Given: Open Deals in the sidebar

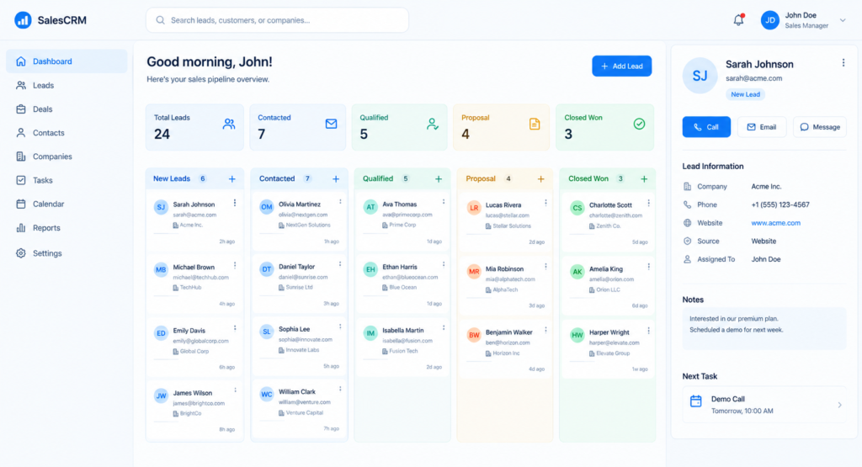Looking at the screenshot, I should click(67, 109).
